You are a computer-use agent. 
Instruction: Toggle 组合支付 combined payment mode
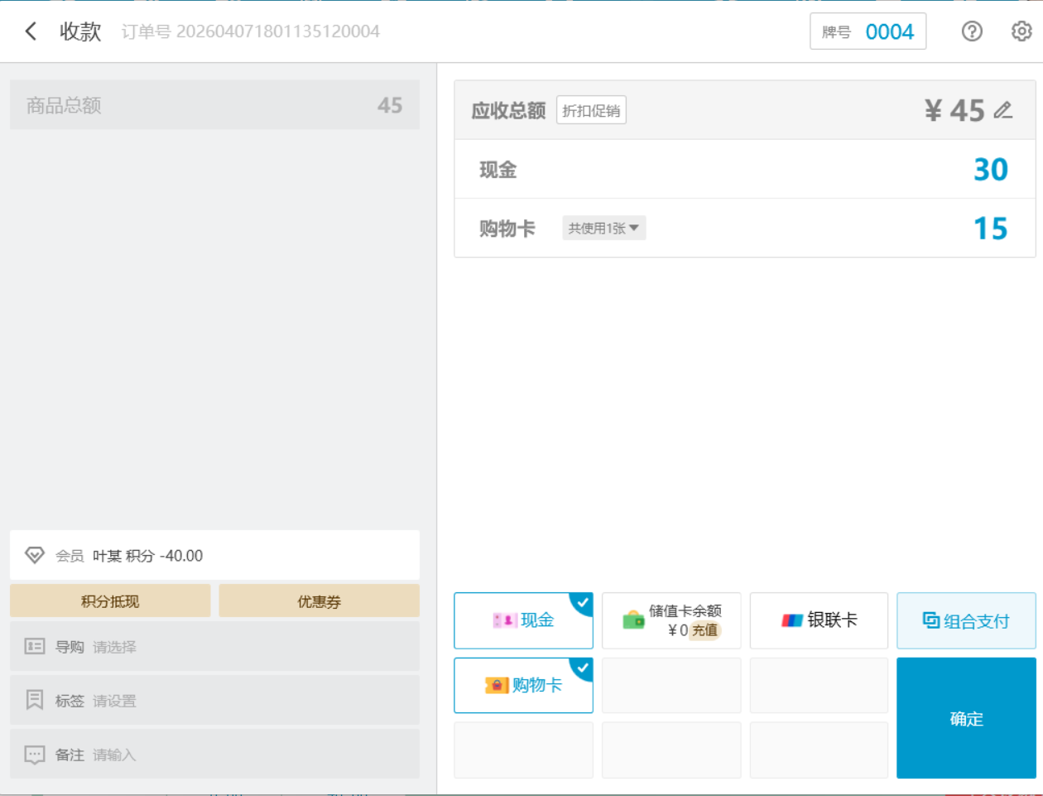966,621
